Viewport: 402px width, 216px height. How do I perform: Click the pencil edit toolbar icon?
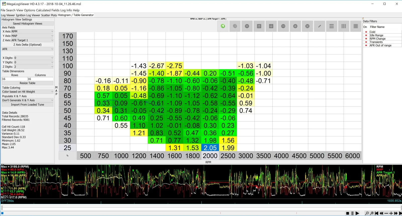click(x=319, y=26)
